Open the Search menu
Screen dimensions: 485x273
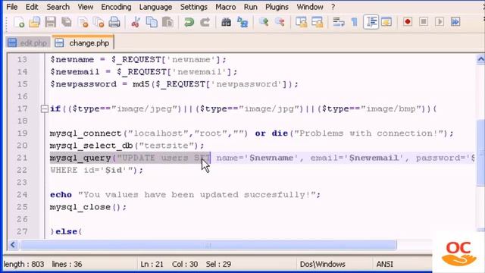point(58,7)
